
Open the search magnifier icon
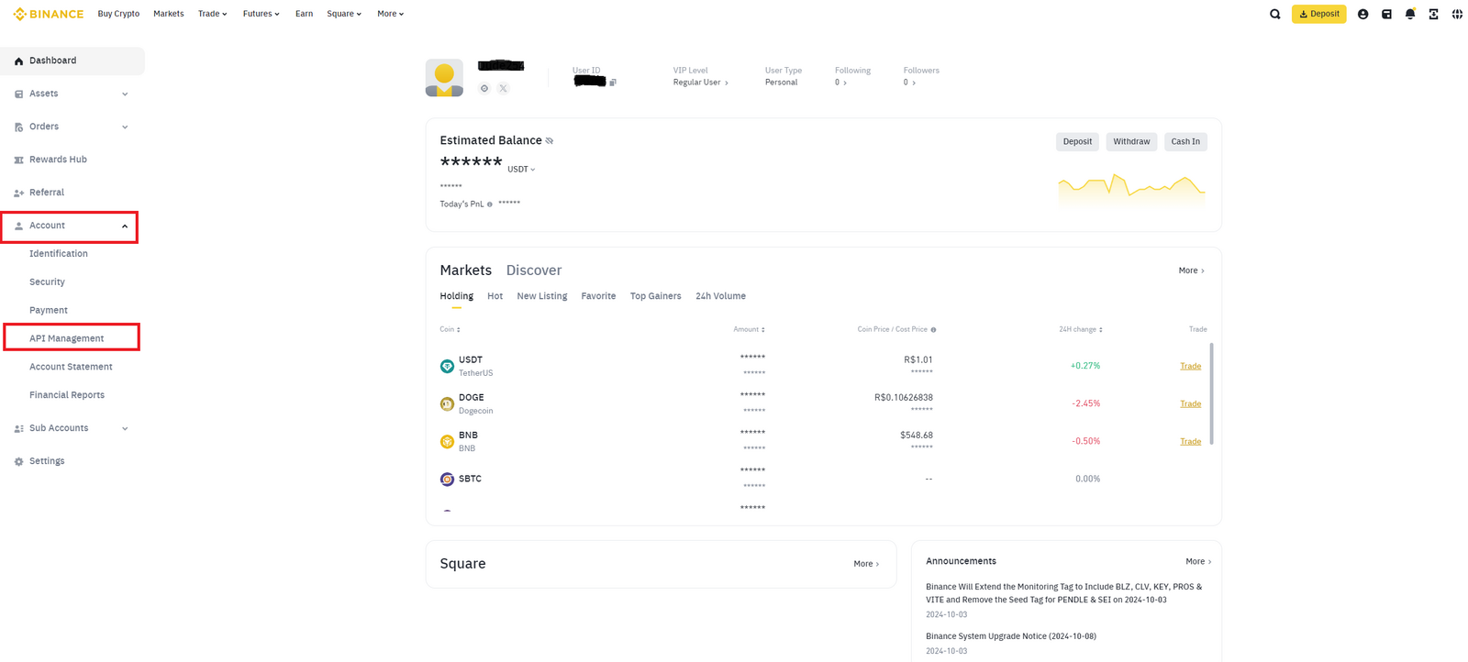(x=1275, y=14)
